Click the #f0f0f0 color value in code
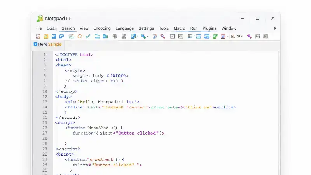The width and height of the screenshot is (311, 175). click(x=116, y=75)
